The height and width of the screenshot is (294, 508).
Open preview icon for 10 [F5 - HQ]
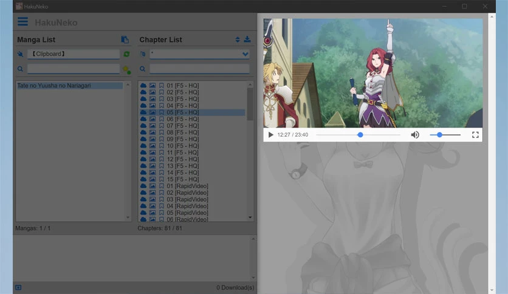(x=153, y=146)
